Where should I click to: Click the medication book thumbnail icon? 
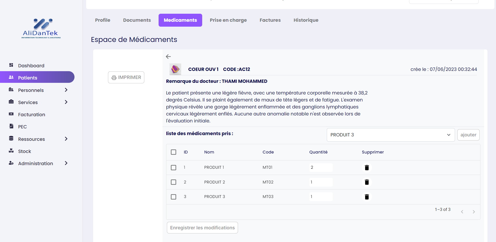pos(175,69)
